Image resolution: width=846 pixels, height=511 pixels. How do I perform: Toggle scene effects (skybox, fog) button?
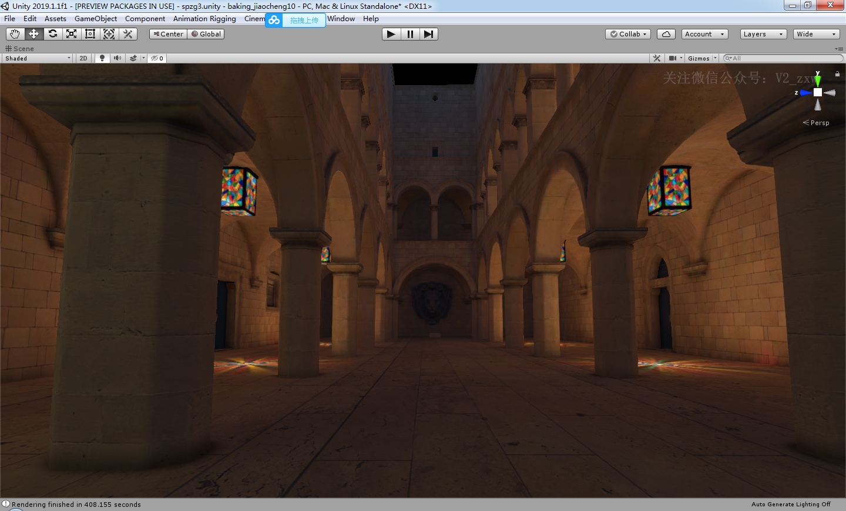pyautogui.click(x=133, y=58)
